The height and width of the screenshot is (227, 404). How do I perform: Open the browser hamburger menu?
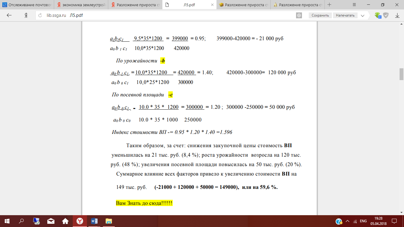[x=354, y=5]
